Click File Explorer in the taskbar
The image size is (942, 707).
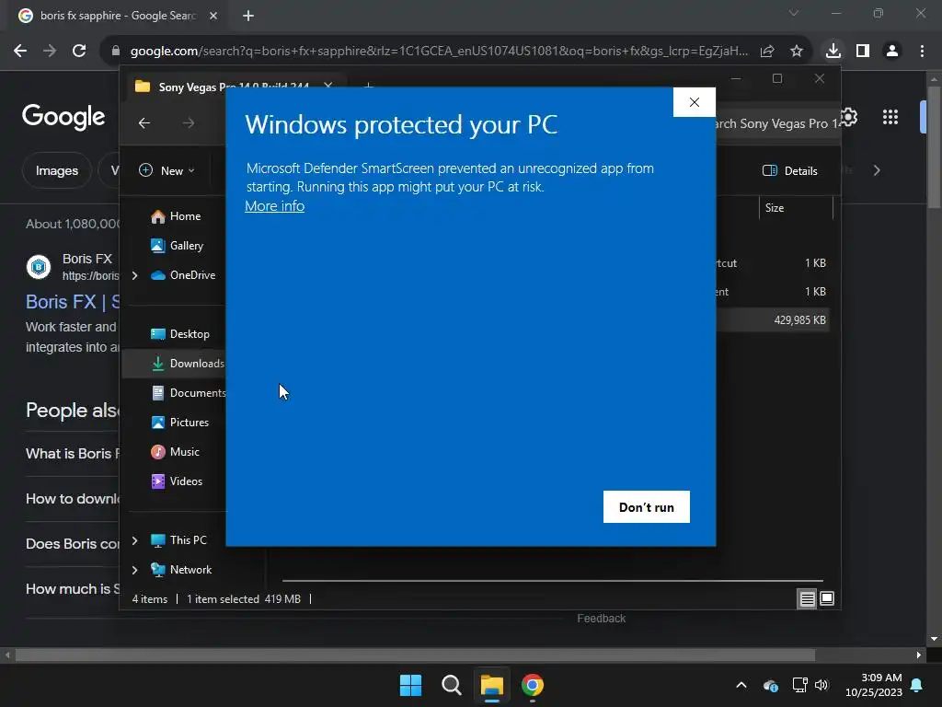(x=491, y=685)
